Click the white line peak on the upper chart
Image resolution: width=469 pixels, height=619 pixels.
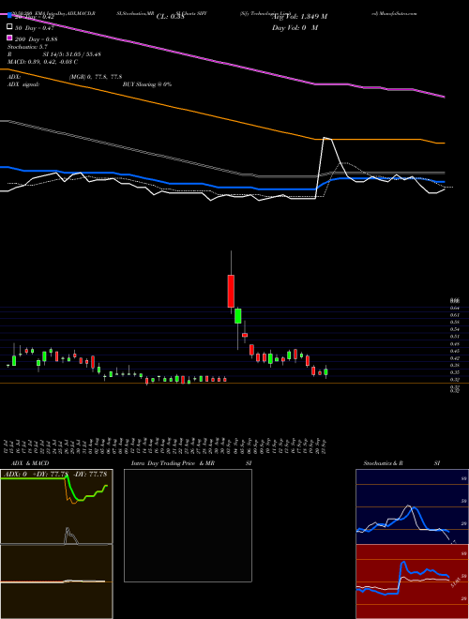tap(326, 138)
